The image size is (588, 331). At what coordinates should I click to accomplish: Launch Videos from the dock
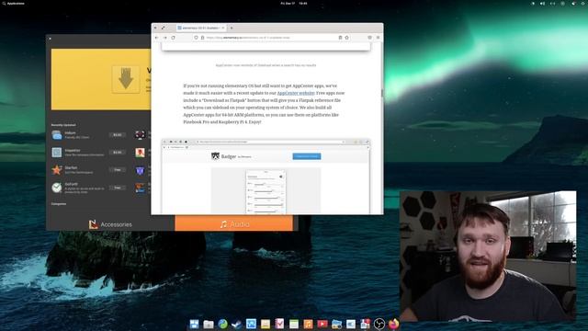pos(322,324)
